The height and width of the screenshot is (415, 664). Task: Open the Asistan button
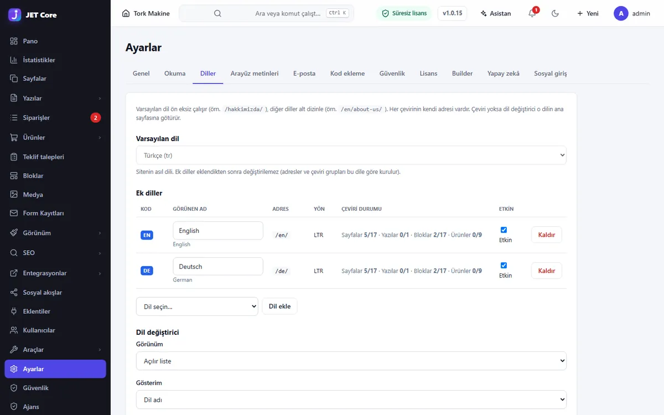tap(496, 13)
